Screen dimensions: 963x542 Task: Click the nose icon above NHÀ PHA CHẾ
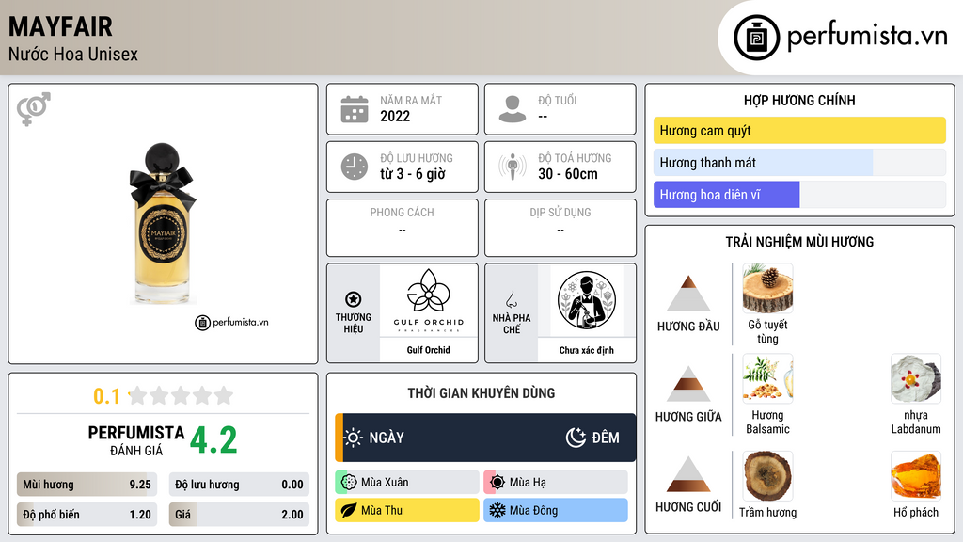511,299
